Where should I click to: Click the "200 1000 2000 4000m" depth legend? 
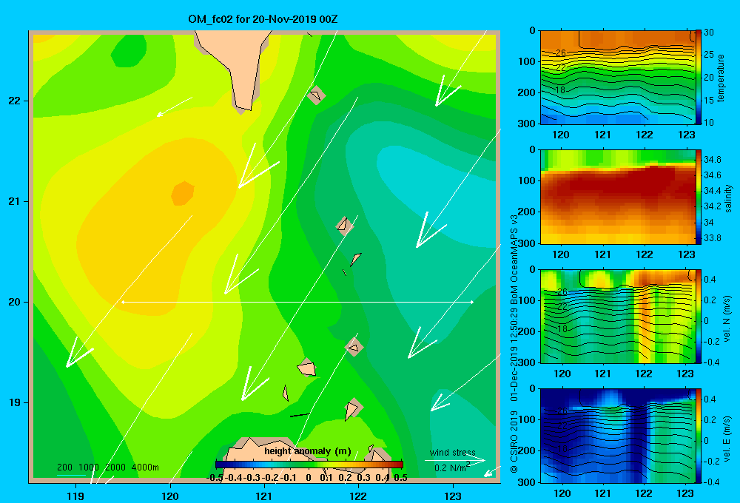[x=108, y=467]
